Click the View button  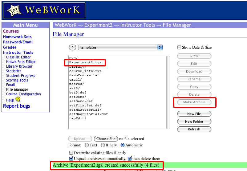194,56
